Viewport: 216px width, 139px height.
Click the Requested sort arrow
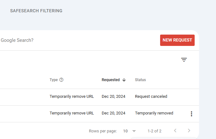[x=124, y=80]
